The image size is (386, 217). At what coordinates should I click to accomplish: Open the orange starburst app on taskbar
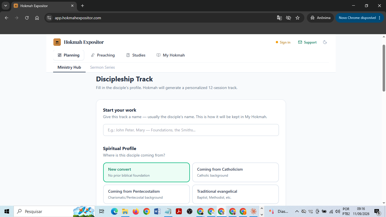point(253,211)
